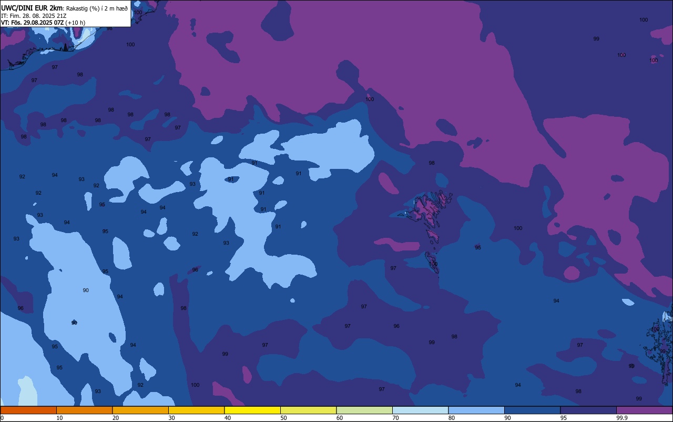Screen dimensions: 673x422
Task: Select the pale yellow 50–60 legend box
Action: click(x=308, y=410)
